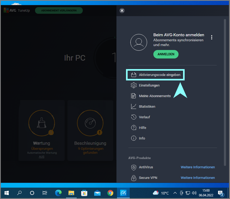Click the Secure VPN lock icon
Image resolution: width=230 pixels, height=199 pixels.
134,178
